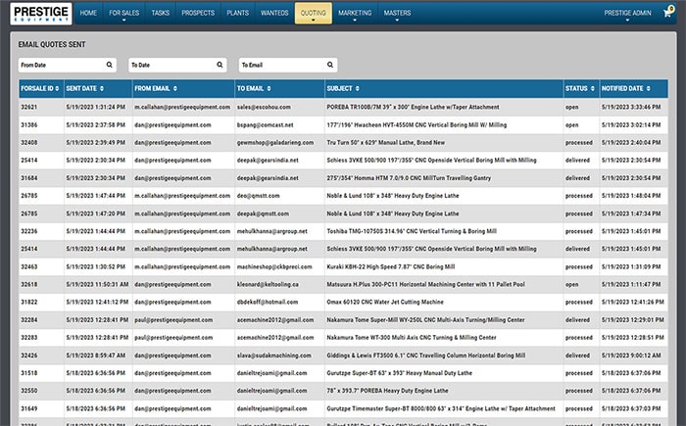Focus the To Email filter field
Viewport: 686px width, 426px height.
pyautogui.click(x=287, y=65)
